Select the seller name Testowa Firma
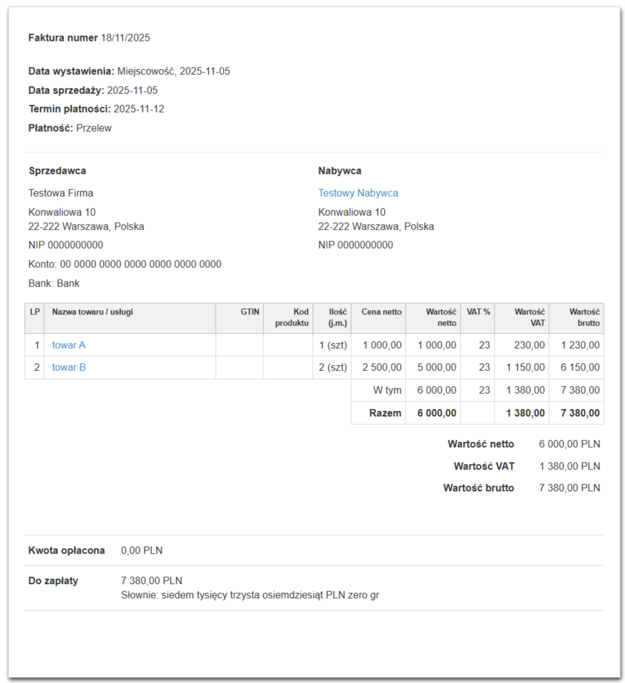Viewport: 625px width, 683px height. [x=61, y=193]
